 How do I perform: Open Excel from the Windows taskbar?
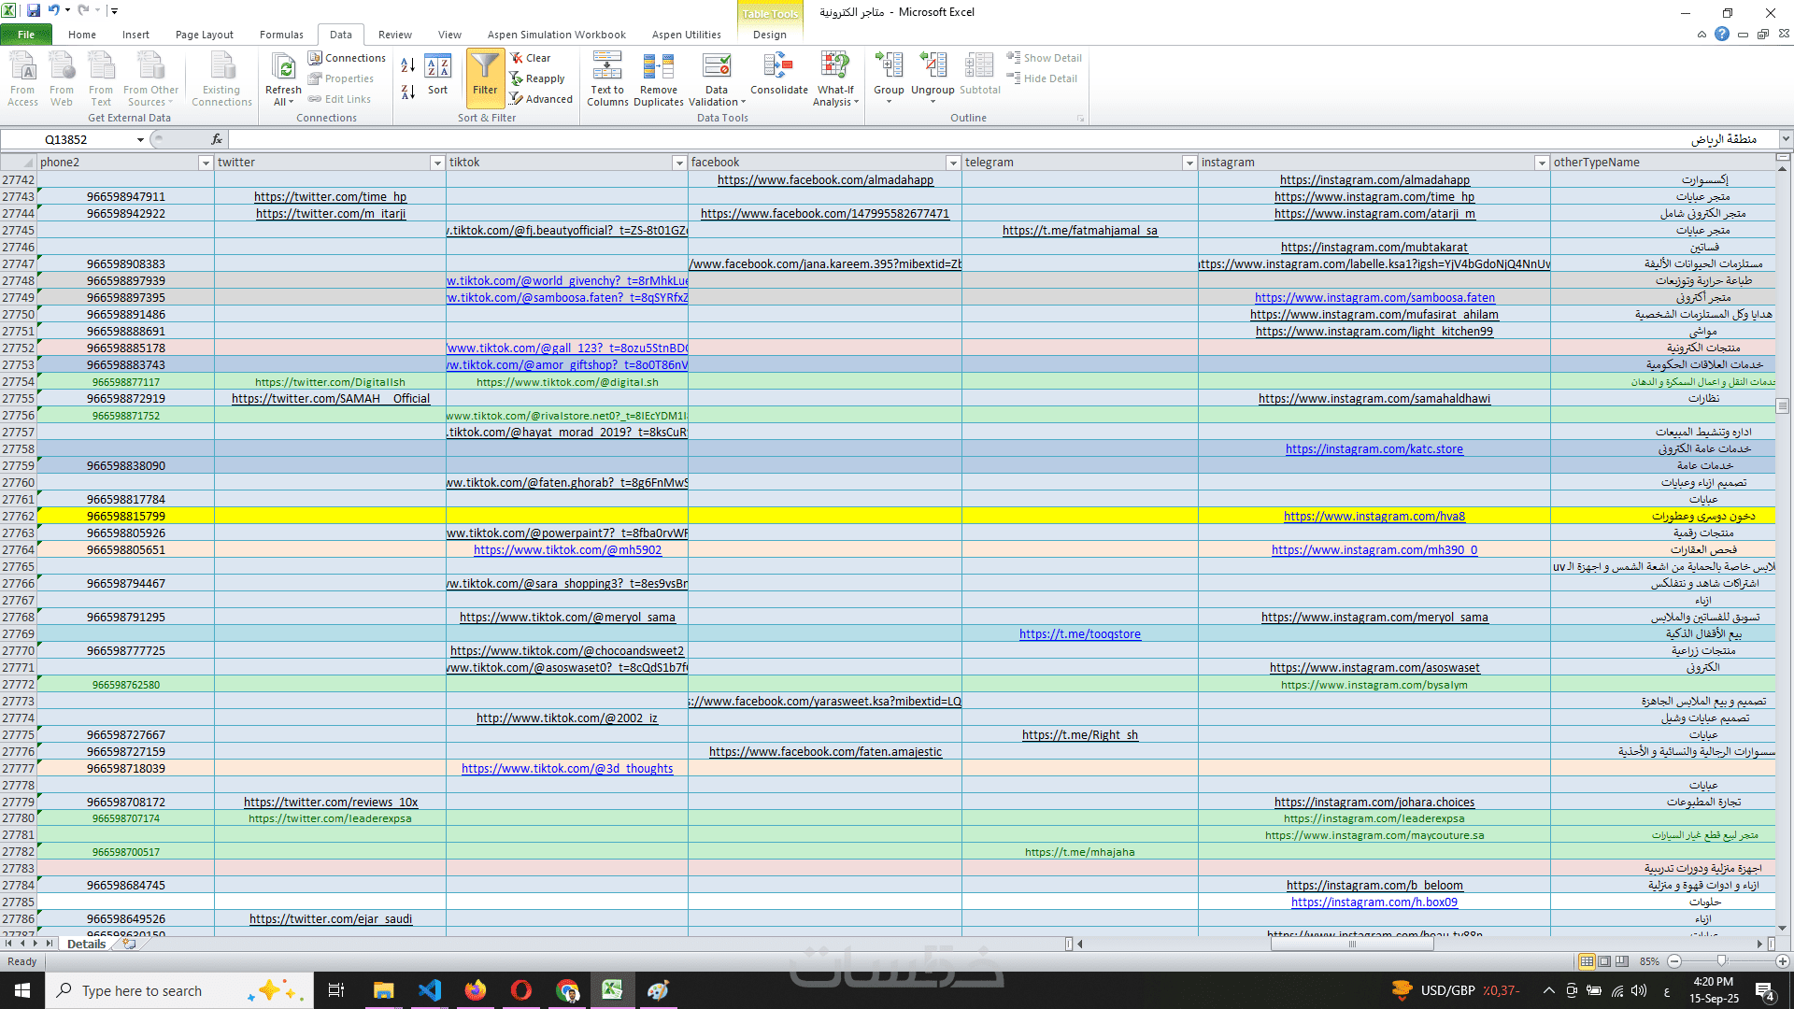coord(612,990)
